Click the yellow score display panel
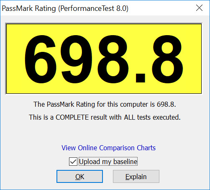 [x=104, y=59]
